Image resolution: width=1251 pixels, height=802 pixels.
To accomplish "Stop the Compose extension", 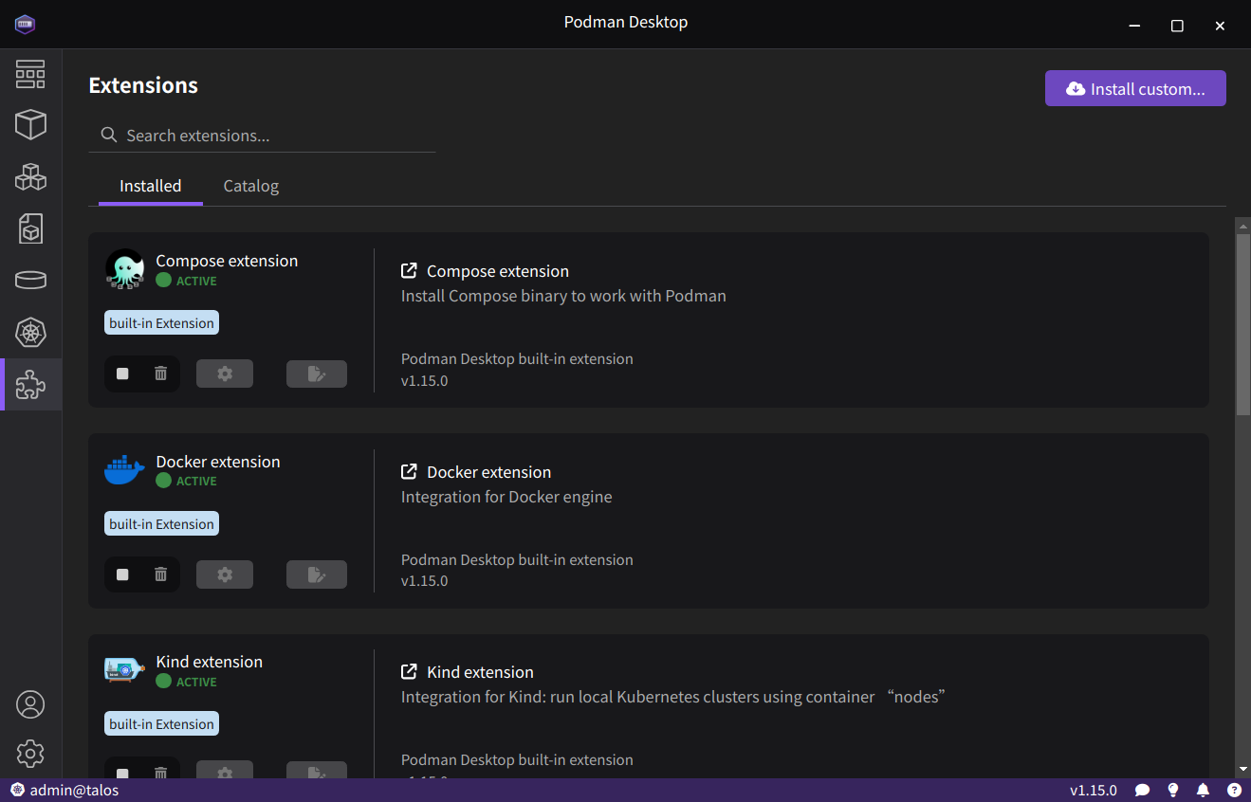I will pyautogui.click(x=122, y=374).
